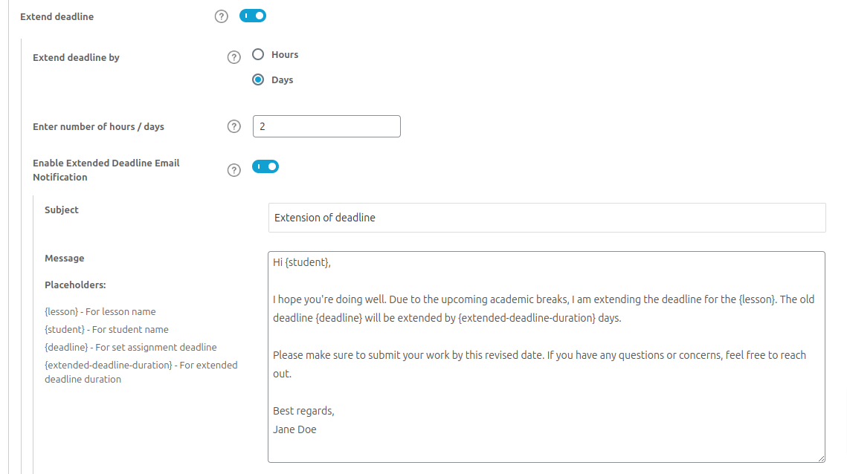The image size is (847, 474).
Task: Click the Placeholders heading
Action: click(75, 285)
